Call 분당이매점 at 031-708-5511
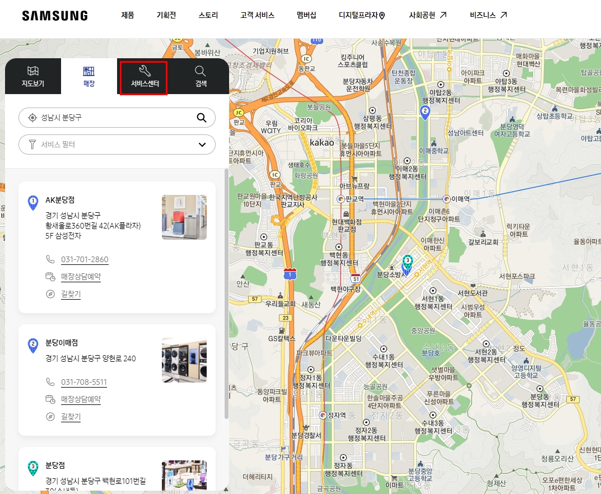This screenshot has height=494, width=601. [84, 382]
